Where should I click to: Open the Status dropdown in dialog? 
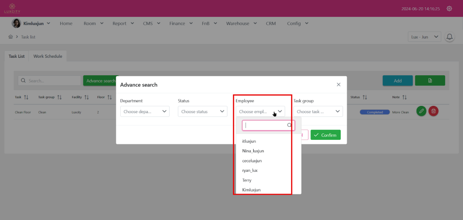click(203, 111)
